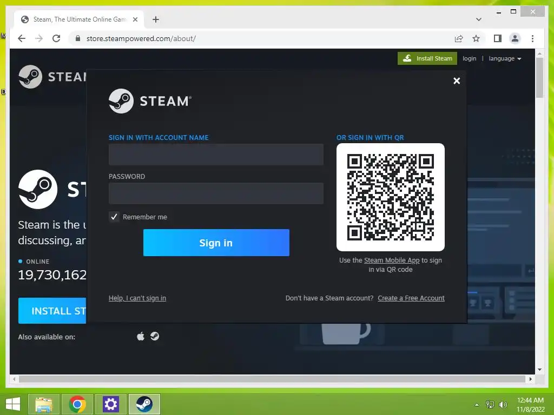Click the Sign in button

(216, 243)
